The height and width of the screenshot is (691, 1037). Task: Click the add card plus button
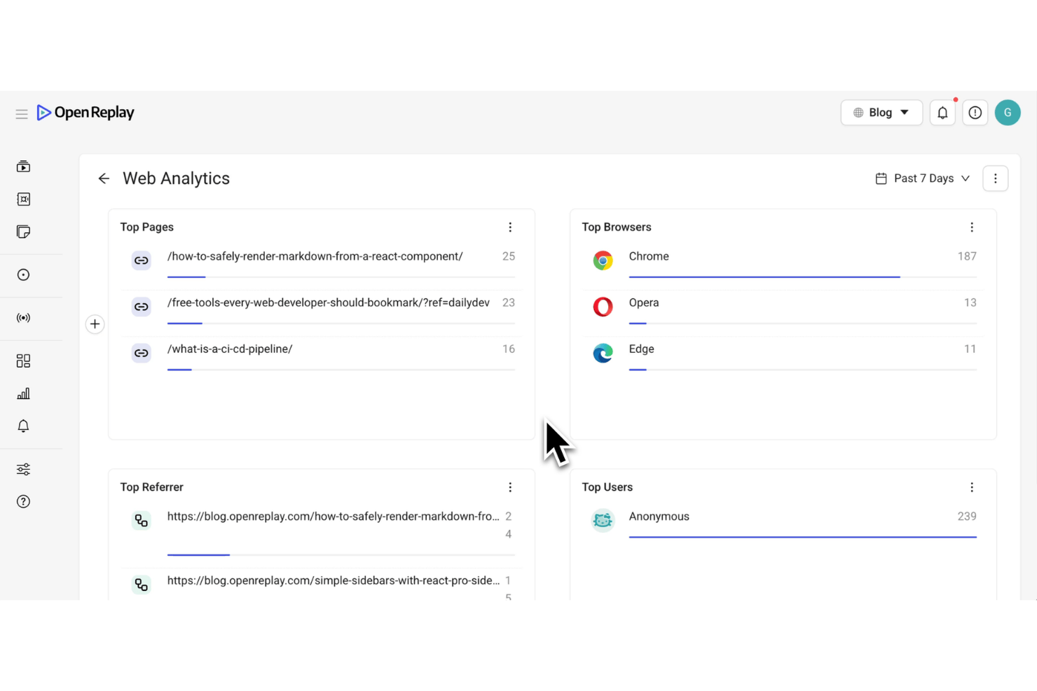(95, 324)
